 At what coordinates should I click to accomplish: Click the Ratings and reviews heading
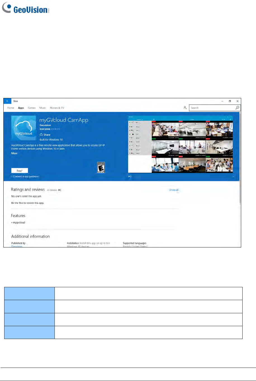[x=28, y=190]
